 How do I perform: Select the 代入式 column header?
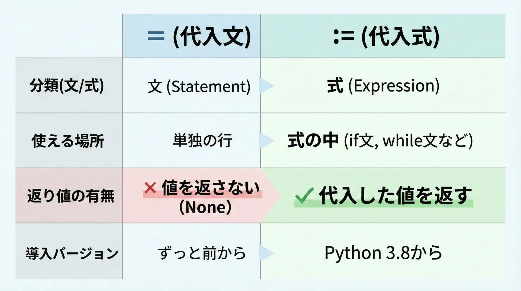[401, 37]
